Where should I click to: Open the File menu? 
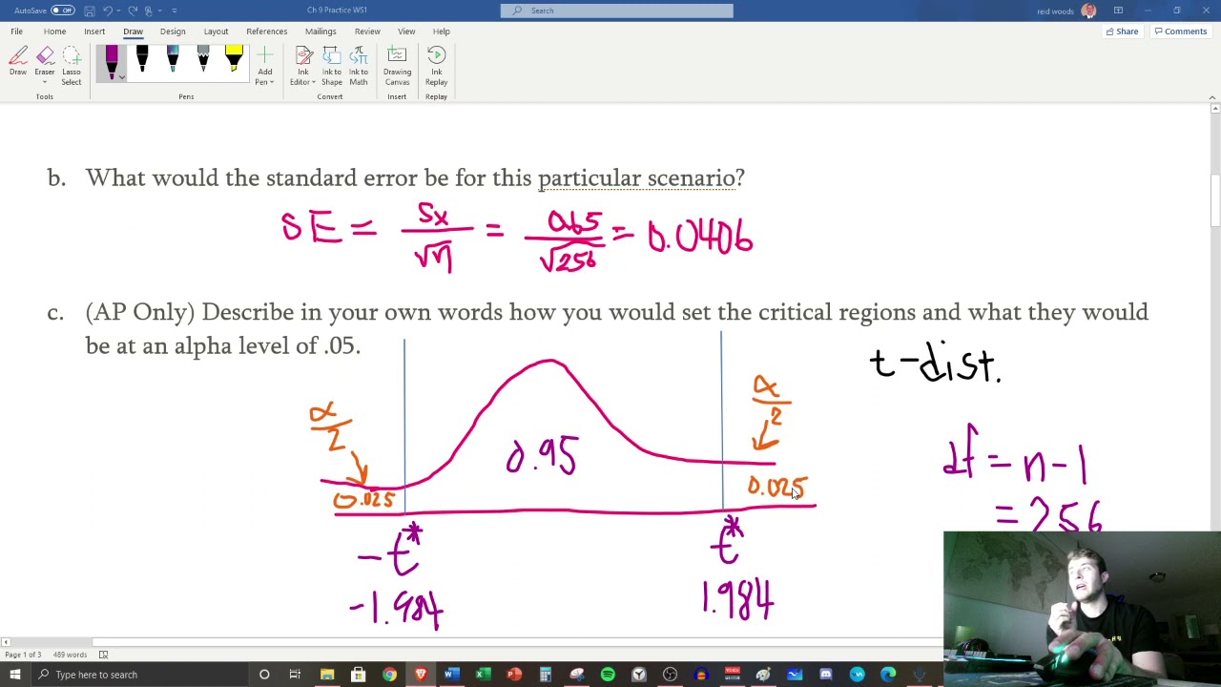17,31
